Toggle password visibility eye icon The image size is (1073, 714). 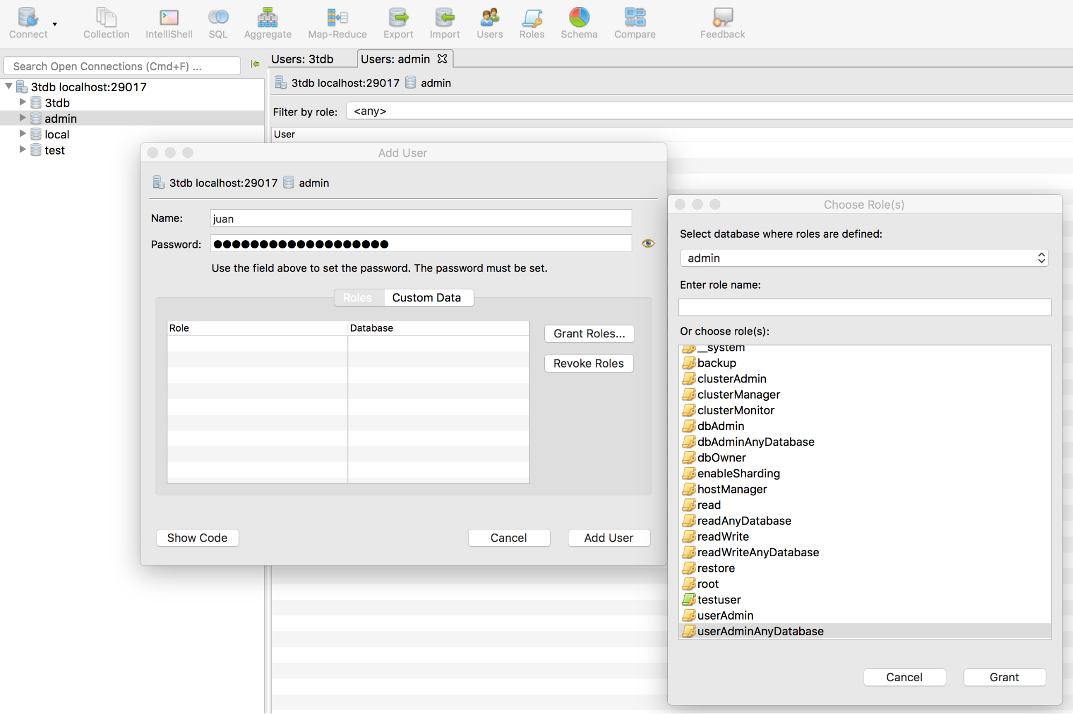tap(648, 243)
